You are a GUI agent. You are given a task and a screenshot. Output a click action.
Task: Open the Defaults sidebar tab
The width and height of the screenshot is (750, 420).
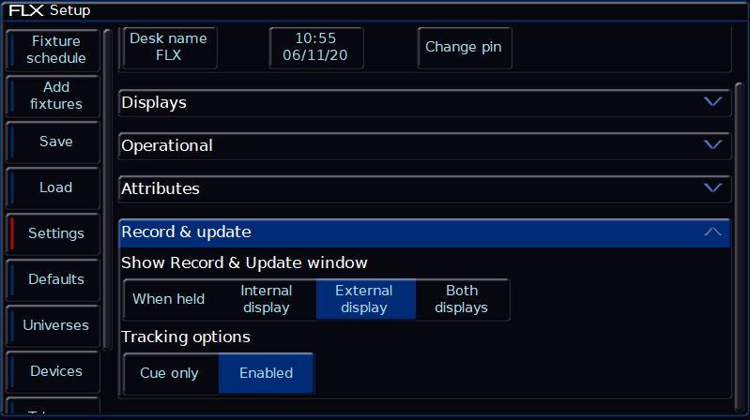(x=54, y=279)
